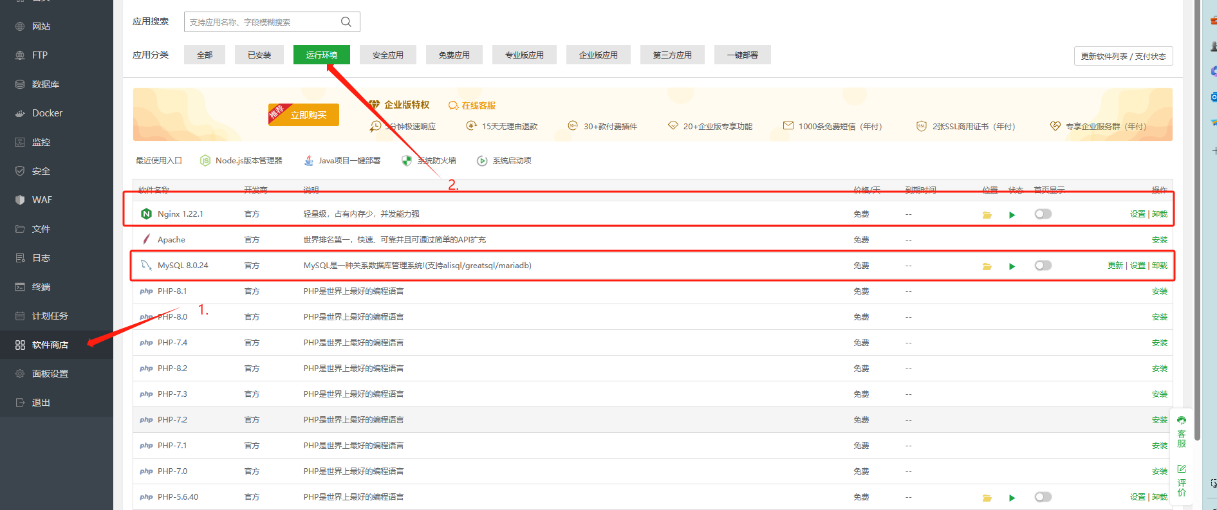Click the 软件商店 grid icon

click(20, 345)
